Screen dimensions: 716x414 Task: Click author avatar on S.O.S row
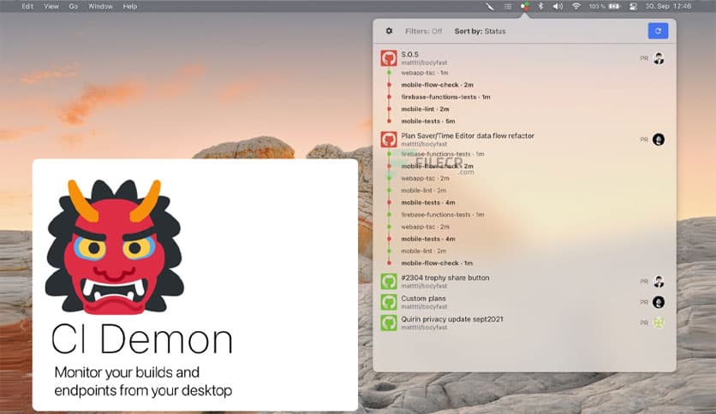click(x=659, y=58)
